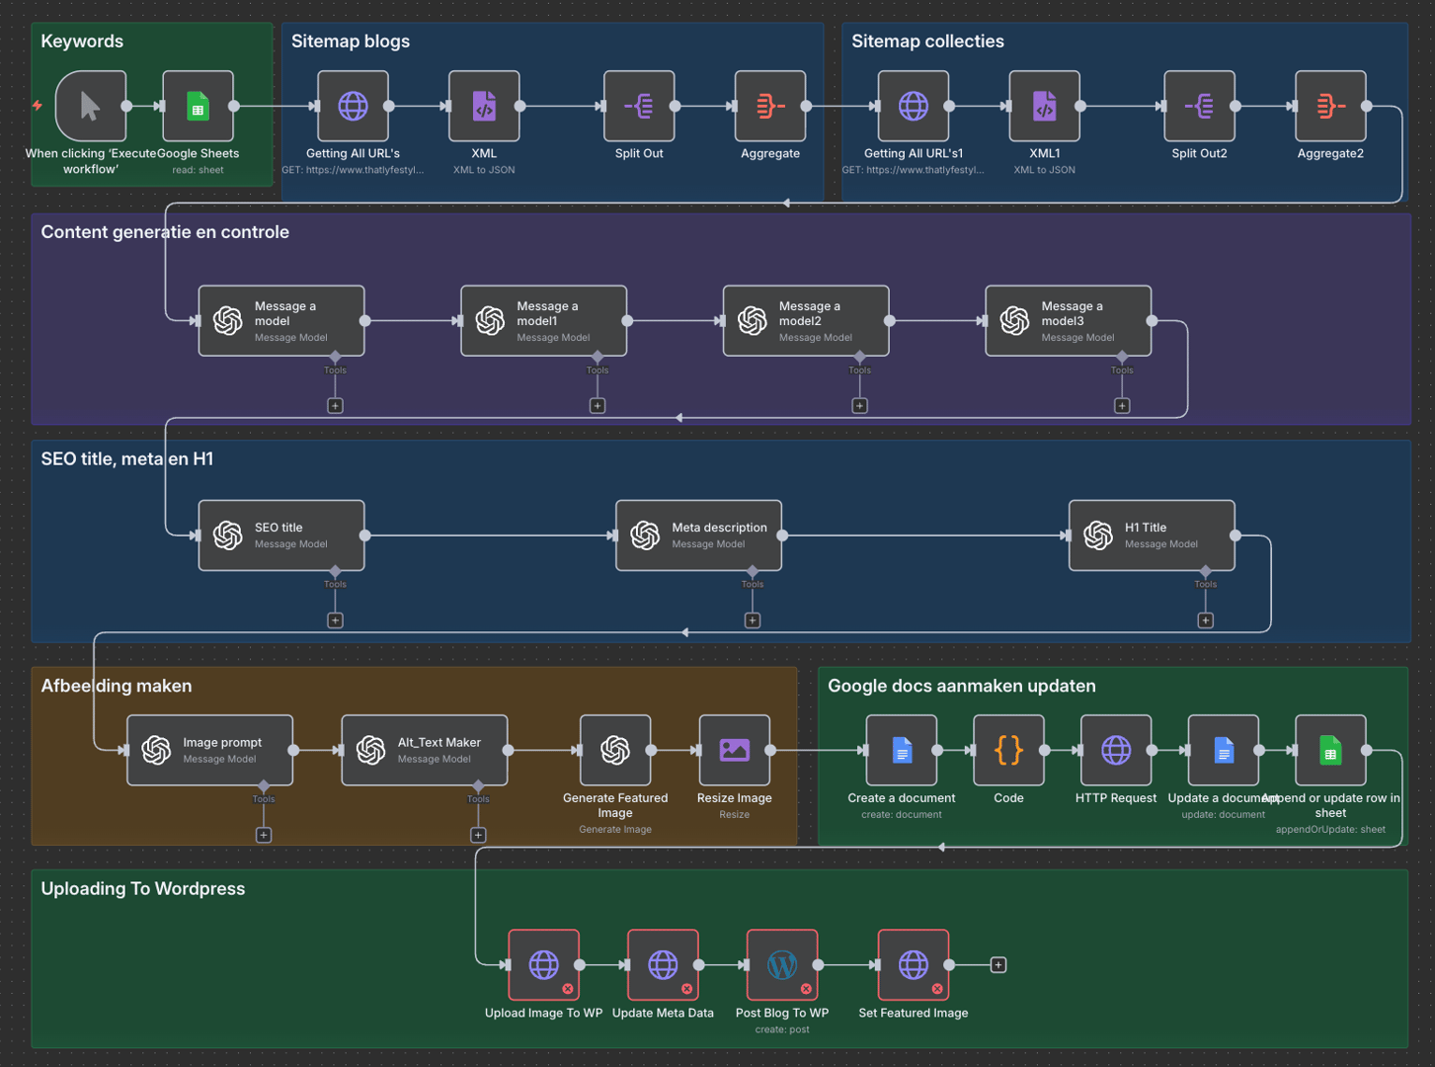The image size is (1435, 1067).
Task: Click the plus after Set Featured Image
Action: 997,964
